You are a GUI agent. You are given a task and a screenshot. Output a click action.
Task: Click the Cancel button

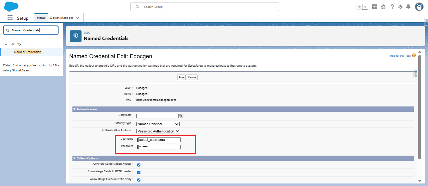click(192, 77)
